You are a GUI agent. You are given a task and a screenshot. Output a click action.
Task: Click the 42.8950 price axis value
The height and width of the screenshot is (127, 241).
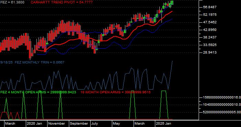click(210, 30)
